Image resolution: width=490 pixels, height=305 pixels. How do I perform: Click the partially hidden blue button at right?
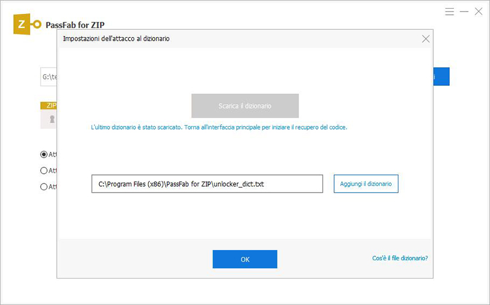point(441,77)
